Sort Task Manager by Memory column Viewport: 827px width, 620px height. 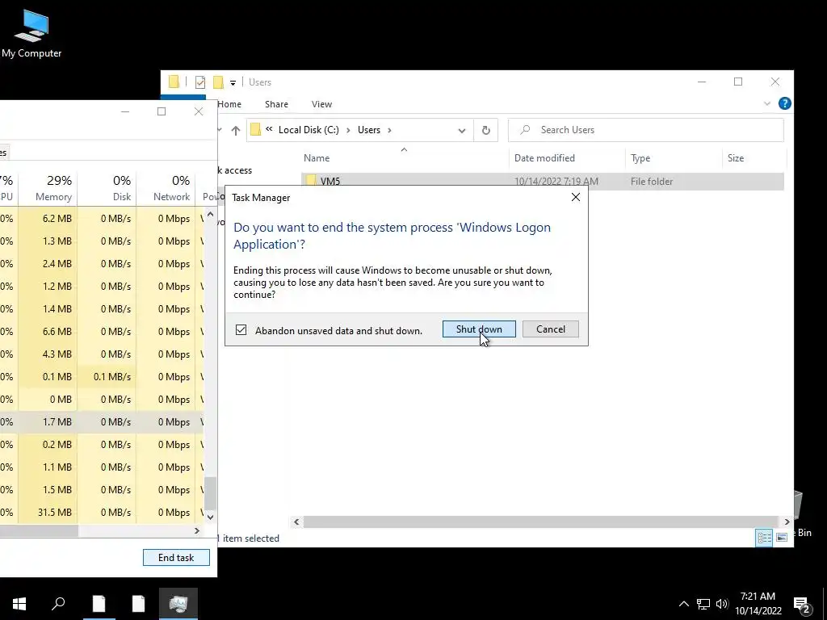(53, 187)
